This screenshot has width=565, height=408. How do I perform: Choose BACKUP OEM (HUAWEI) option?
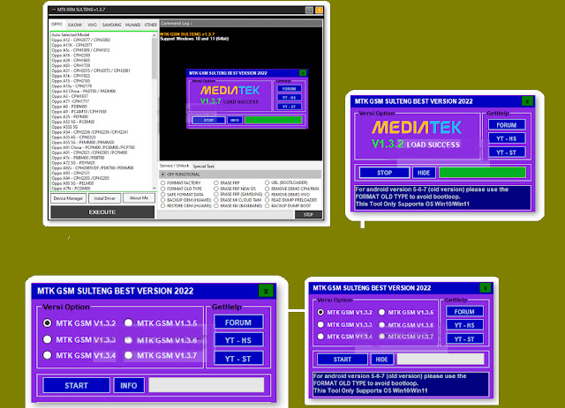186,200
